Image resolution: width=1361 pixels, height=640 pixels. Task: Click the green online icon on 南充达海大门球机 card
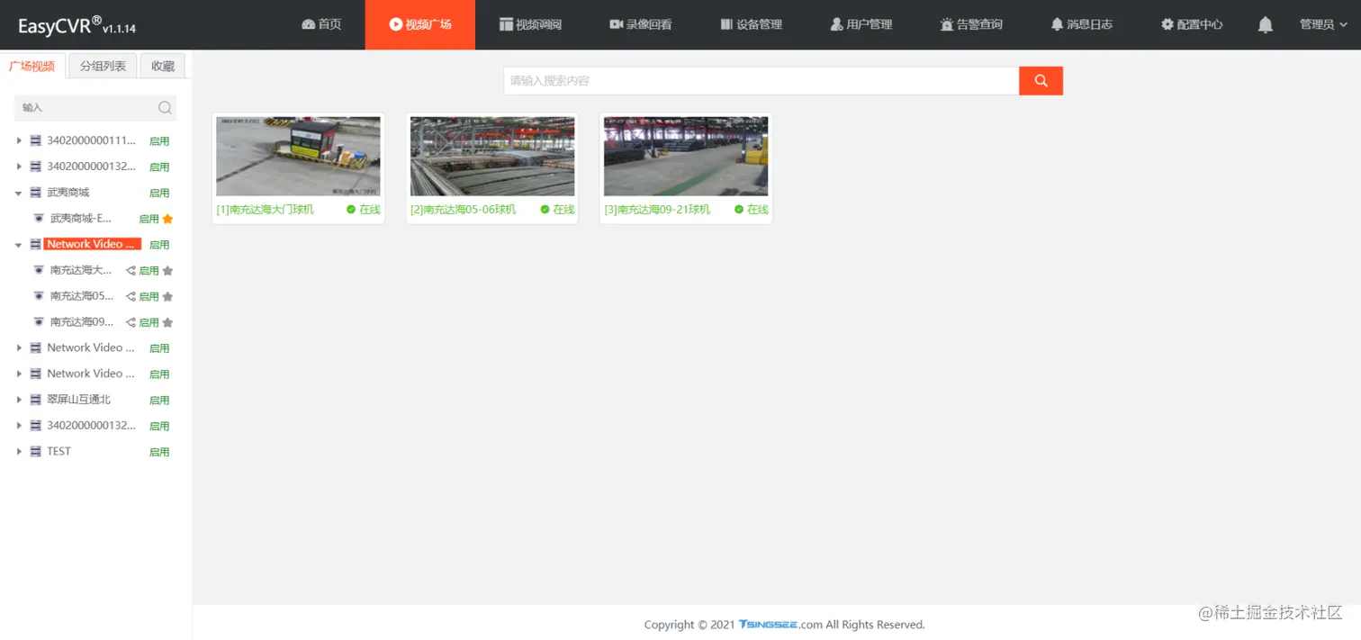point(351,209)
